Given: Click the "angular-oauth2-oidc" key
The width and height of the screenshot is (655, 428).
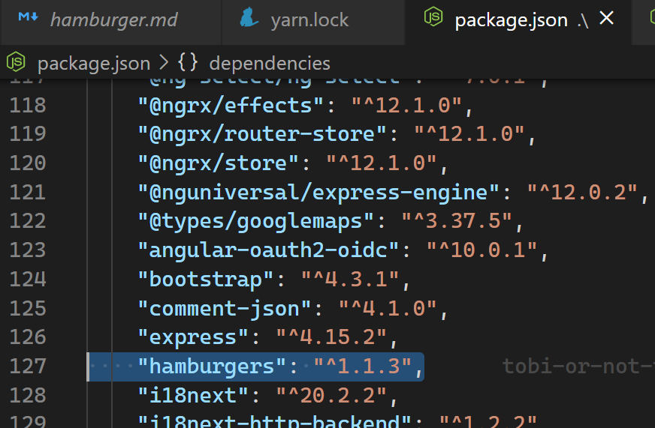Looking at the screenshot, I should tap(268, 250).
